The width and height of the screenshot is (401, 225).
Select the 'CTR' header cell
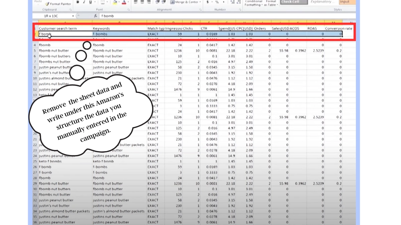pyautogui.click(x=209, y=29)
